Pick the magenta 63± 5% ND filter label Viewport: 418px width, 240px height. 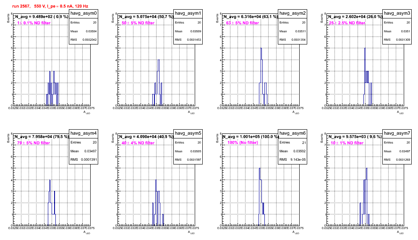point(243,23)
